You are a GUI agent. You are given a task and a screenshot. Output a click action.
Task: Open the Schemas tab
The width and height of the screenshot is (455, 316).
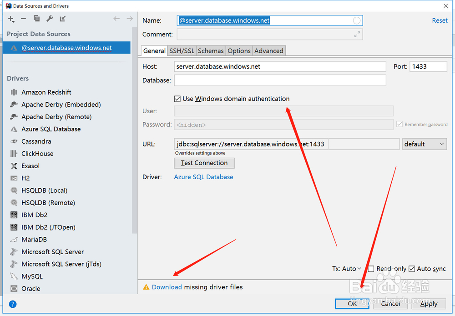tap(211, 50)
